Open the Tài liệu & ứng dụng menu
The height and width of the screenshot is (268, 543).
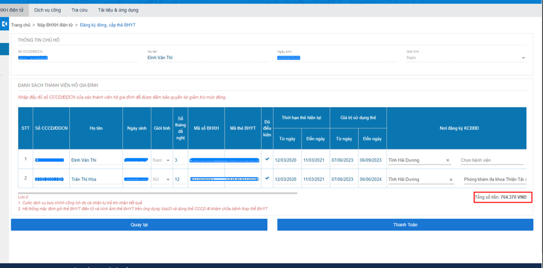118,10
